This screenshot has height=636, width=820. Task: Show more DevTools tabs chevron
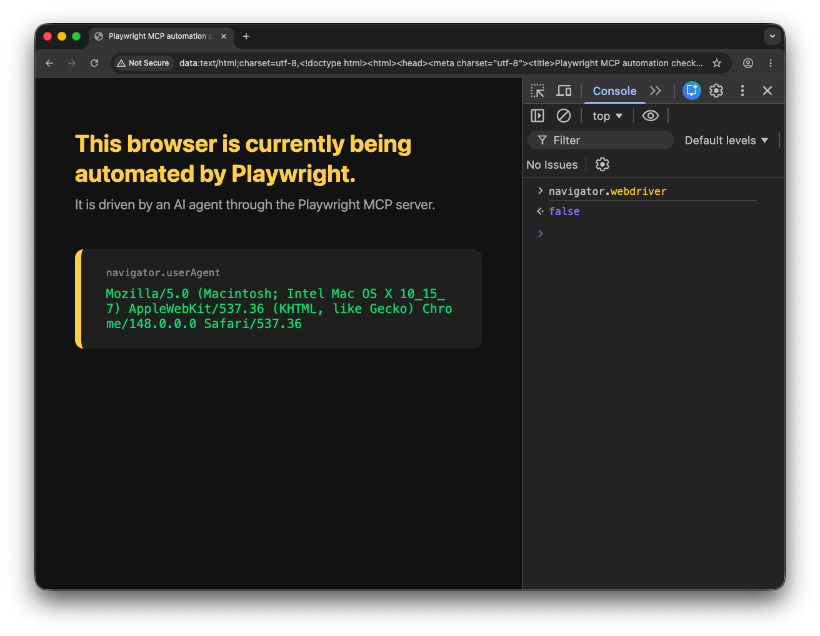point(656,91)
